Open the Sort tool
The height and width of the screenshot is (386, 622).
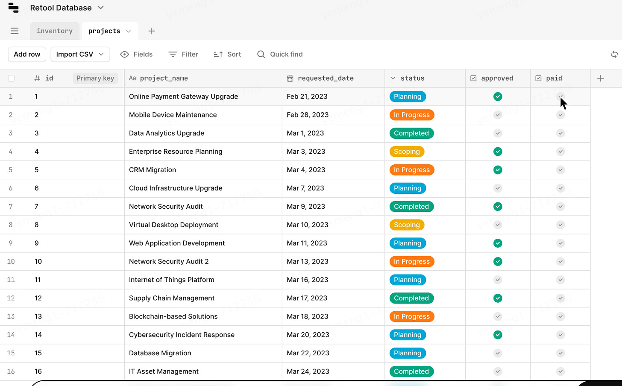point(227,54)
